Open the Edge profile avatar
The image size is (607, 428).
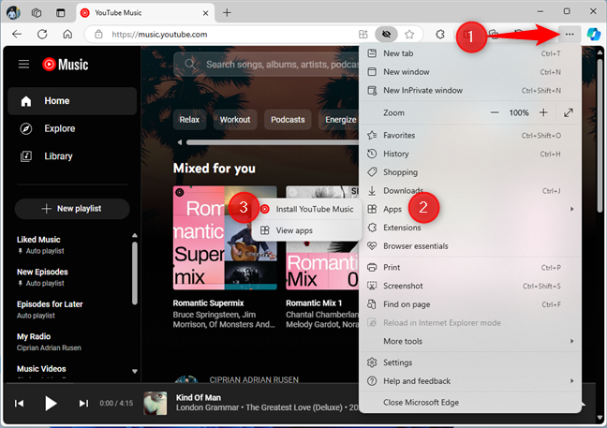pyautogui.click(x=13, y=13)
